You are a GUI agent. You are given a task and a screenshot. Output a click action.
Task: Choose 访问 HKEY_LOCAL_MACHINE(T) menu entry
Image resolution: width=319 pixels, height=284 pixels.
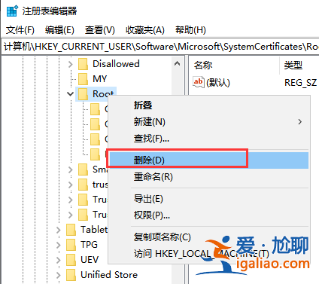point(208,254)
